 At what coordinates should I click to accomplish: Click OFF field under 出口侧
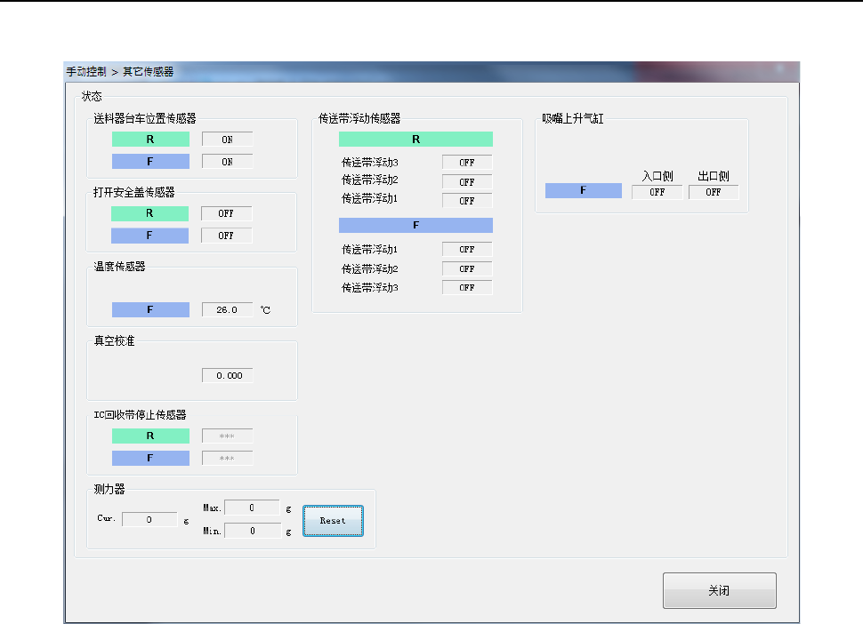pos(714,192)
